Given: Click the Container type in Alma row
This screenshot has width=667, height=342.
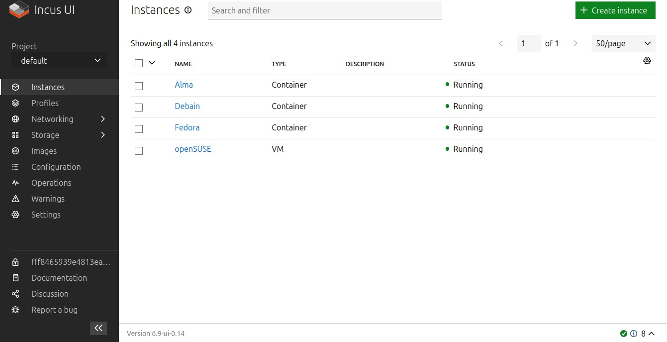Looking at the screenshot, I should pyautogui.click(x=289, y=85).
